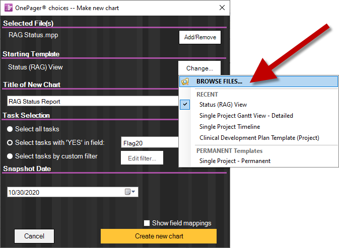Pick Status (RAG) View template
The height and width of the screenshot is (248, 339).
point(223,105)
